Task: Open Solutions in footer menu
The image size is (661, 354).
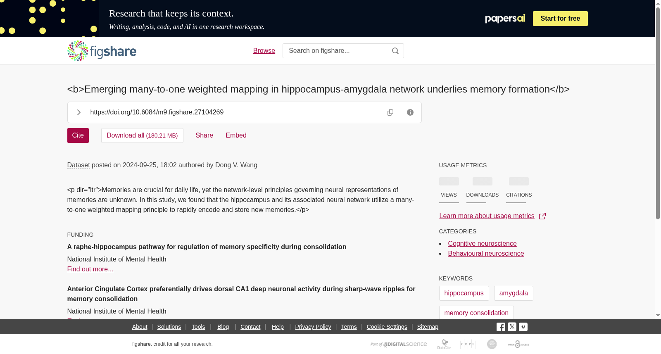Action: 169,327
